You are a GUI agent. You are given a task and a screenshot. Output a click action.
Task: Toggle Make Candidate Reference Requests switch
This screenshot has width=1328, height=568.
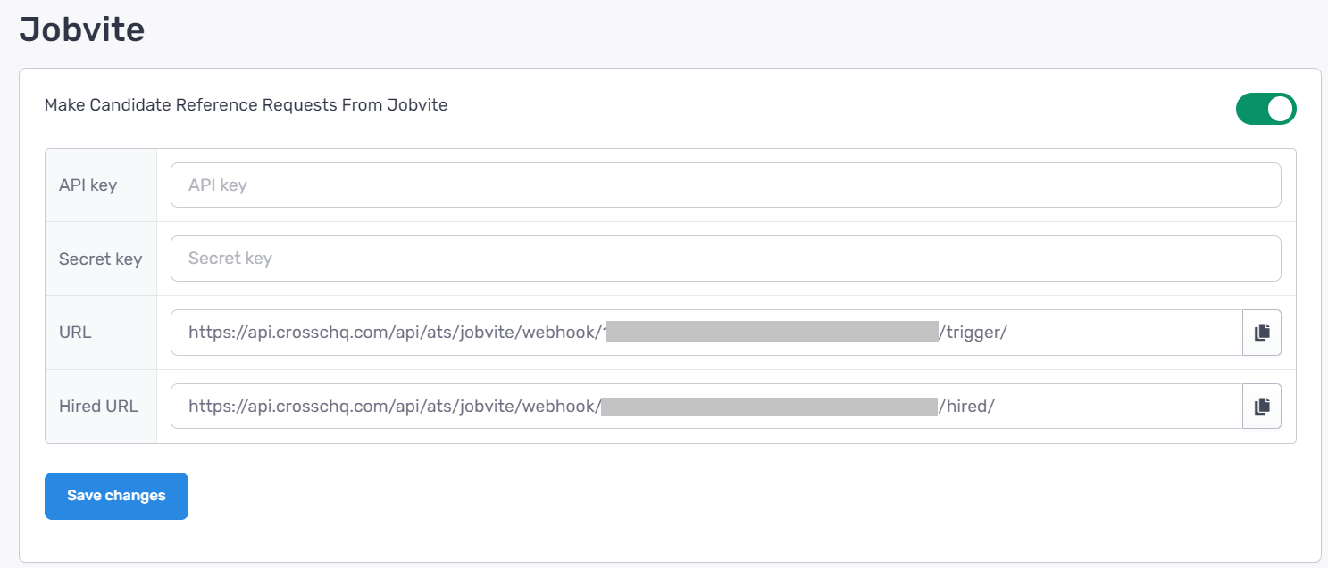[x=1265, y=109]
